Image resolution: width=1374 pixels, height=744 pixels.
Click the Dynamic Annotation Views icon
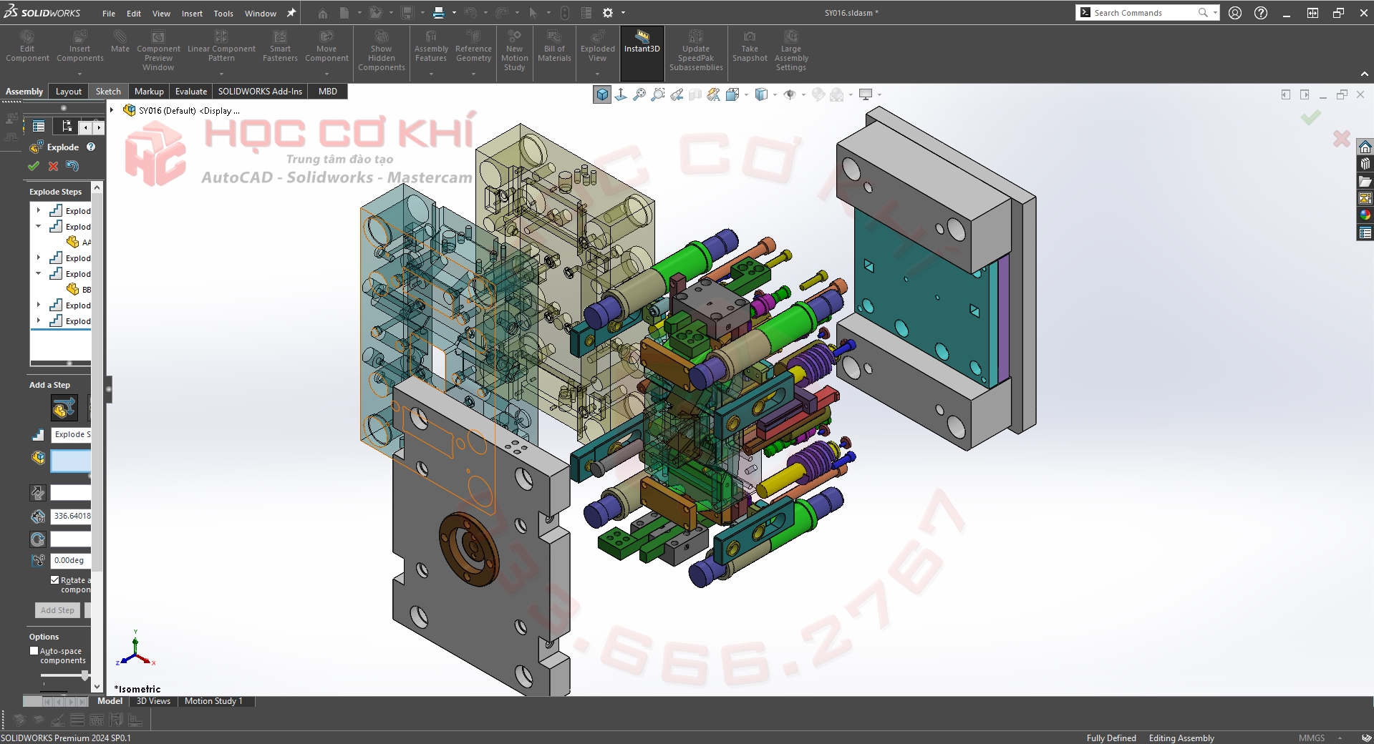tap(714, 94)
